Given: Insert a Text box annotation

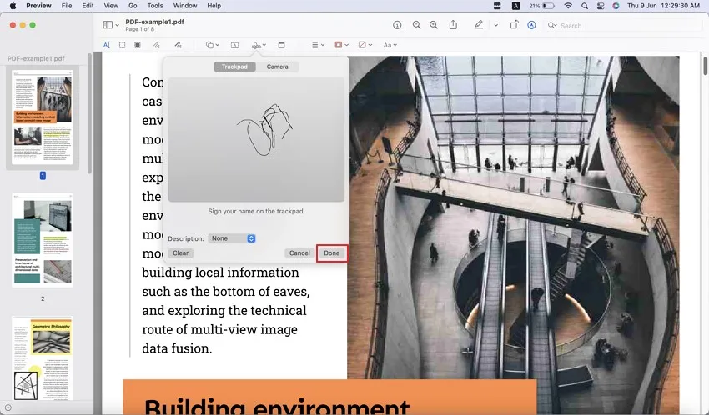Looking at the screenshot, I should pyautogui.click(x=234, y=45).
